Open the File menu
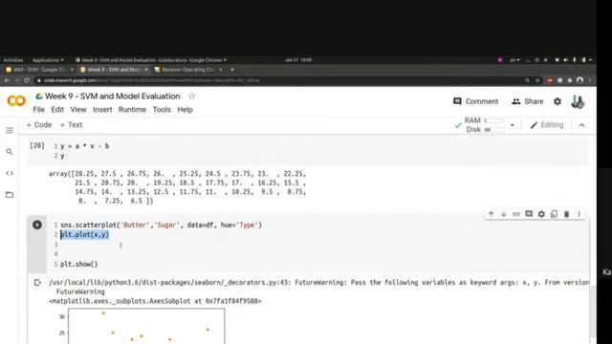The height and width of the screenshot is (344, 612). 38,110
